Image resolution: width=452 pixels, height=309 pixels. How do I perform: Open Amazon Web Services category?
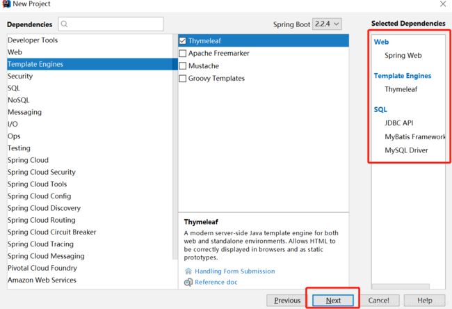[x=90, y=280]
